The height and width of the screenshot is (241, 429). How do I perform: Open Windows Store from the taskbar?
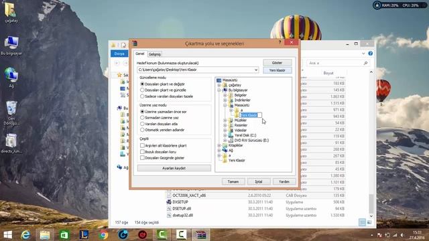(x=64, y=235)
